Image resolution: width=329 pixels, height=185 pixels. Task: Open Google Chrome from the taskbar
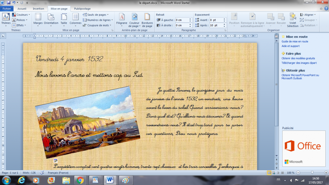coord(80,180)
